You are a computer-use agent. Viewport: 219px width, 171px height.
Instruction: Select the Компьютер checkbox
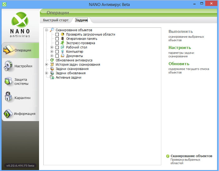(x=57, y=51)
